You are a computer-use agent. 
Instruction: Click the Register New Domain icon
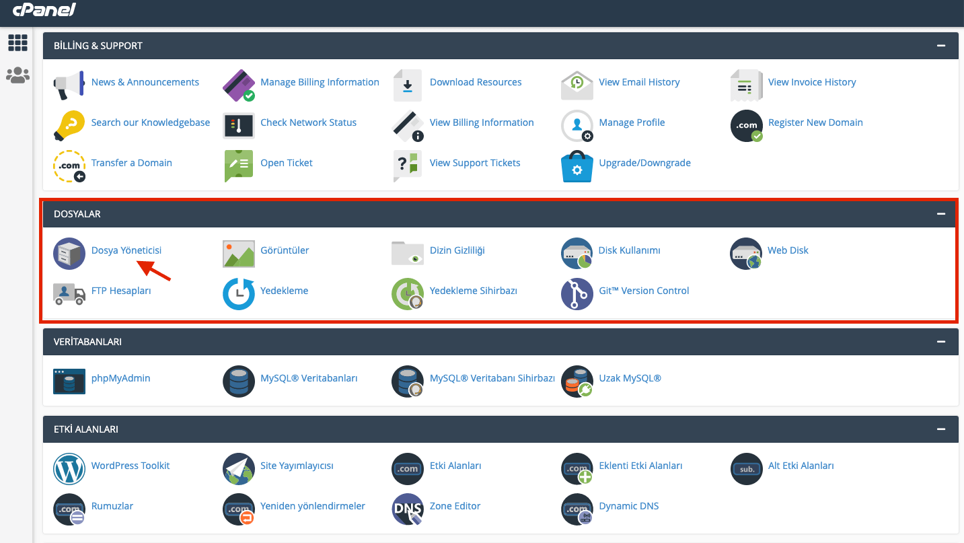pos(747,126)
